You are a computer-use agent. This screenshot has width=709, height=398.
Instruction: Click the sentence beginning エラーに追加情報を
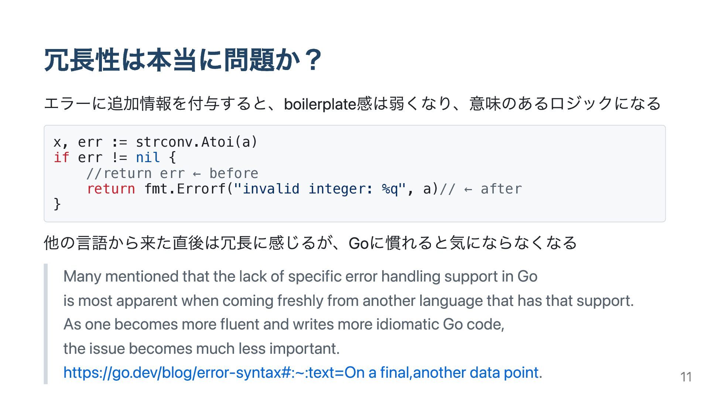coord(353,104)
